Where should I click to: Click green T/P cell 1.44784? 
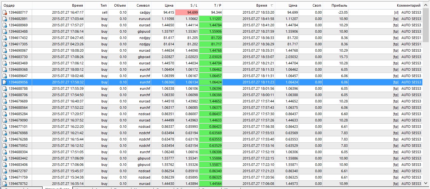tap(211, 25)
